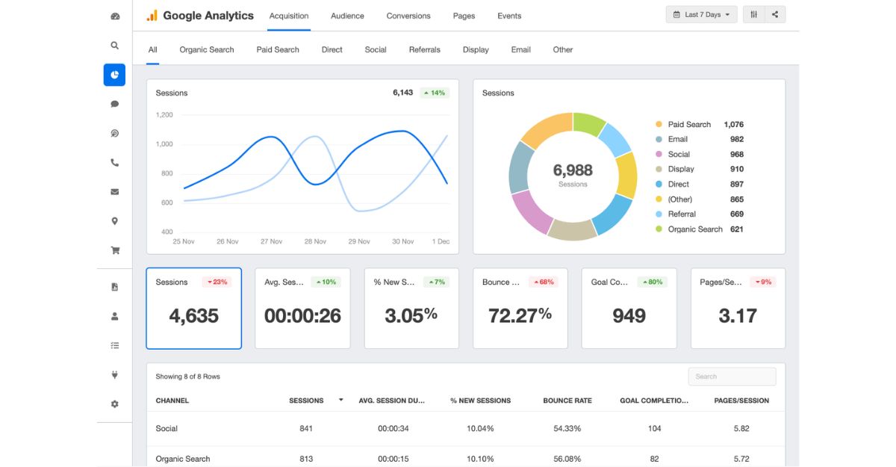Open the Events tab
Image resolution: width=896 pixels, height=467 pixels.
click(x=509, y=16)
